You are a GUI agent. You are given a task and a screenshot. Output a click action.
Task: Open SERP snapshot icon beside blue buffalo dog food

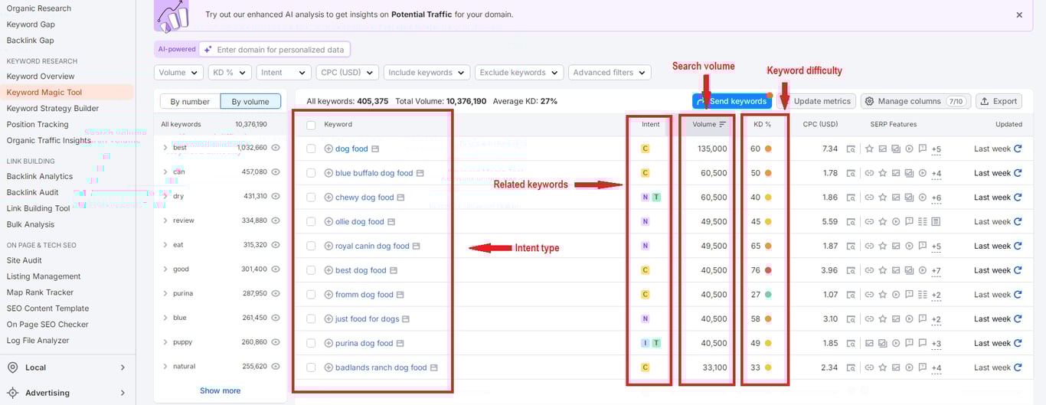point(420,173)
